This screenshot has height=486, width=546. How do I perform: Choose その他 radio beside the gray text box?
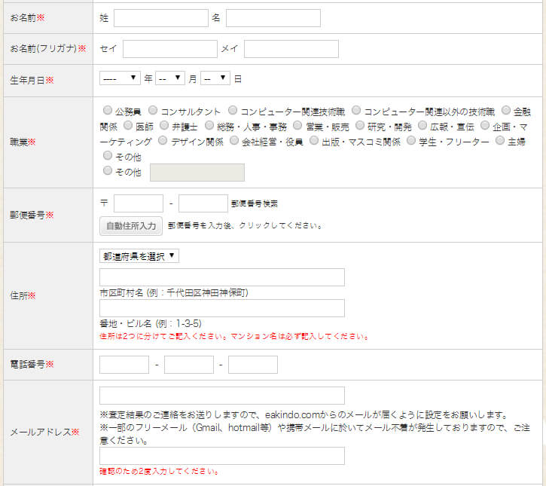(108, 170)
